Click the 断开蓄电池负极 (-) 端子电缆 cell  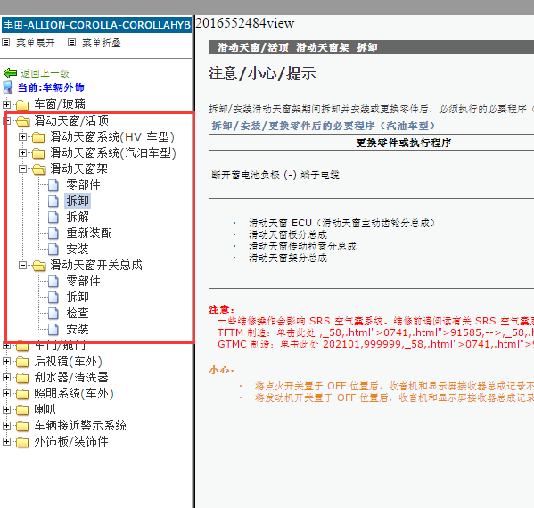coord(275,175)
